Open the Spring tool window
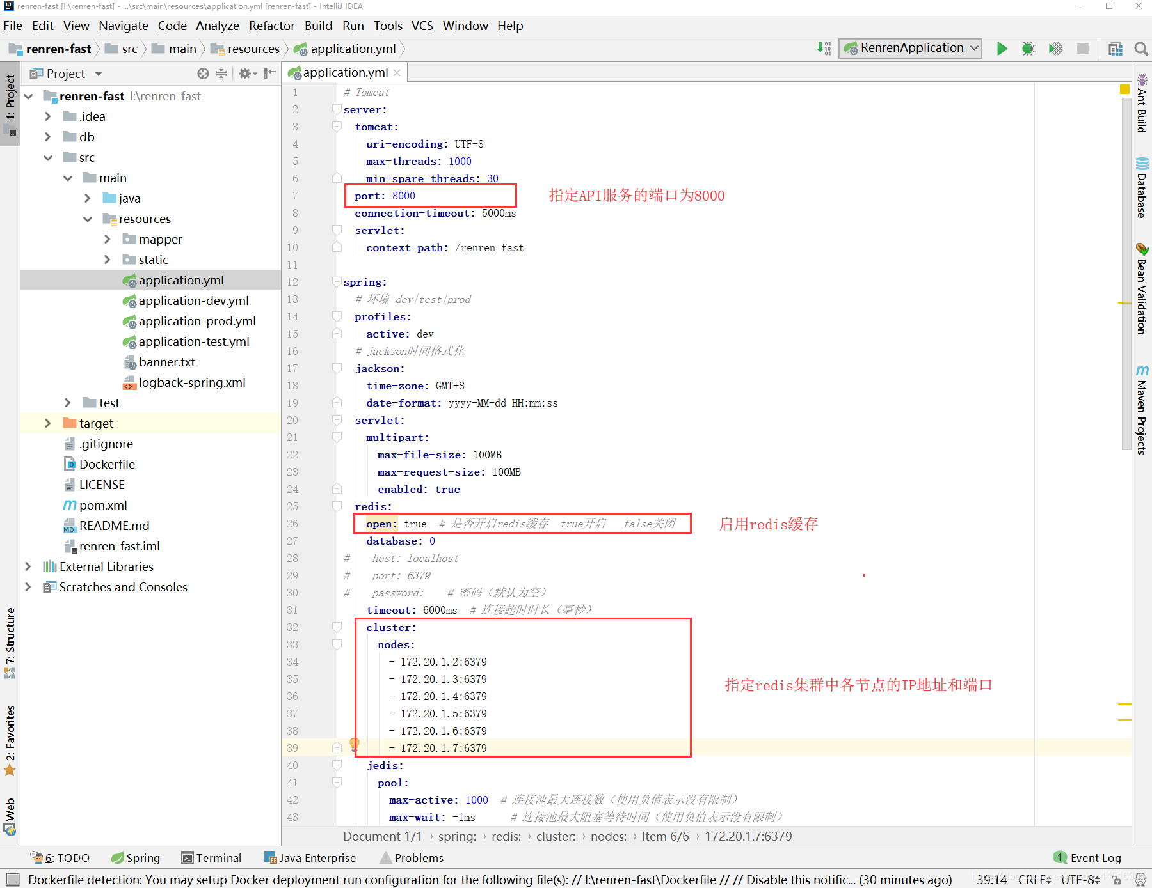 point(136,858)
